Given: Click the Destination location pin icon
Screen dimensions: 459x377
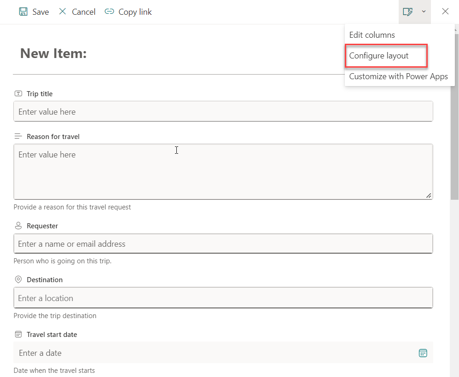Looking at the screenshot, I should coord(18,280).
